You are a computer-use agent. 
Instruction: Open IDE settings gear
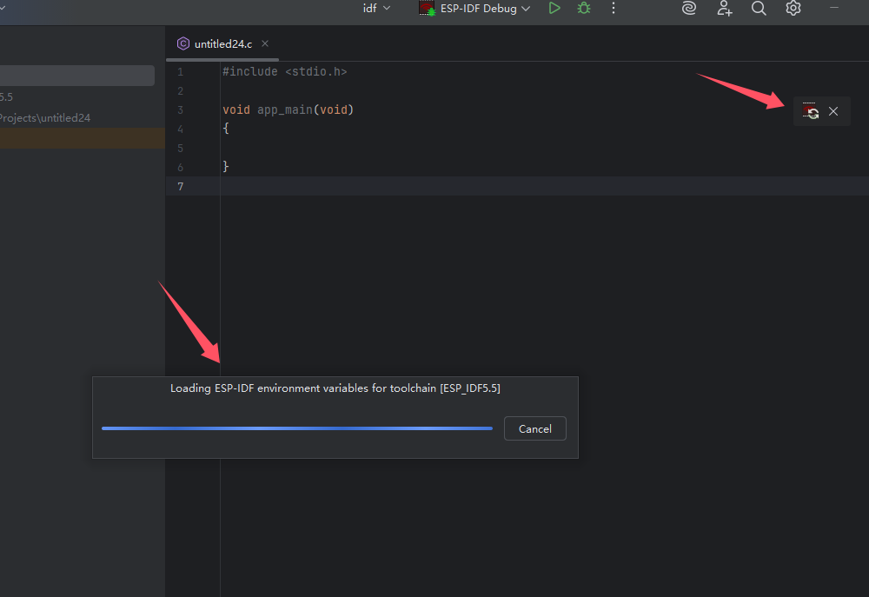click(793, 9)
